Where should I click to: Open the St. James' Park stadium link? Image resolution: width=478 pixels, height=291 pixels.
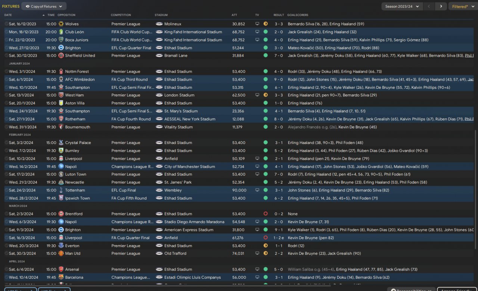[x=179, y=182]
